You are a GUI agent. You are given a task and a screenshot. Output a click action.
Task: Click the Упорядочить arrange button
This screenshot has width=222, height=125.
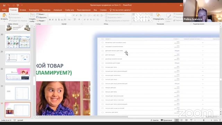158,17
